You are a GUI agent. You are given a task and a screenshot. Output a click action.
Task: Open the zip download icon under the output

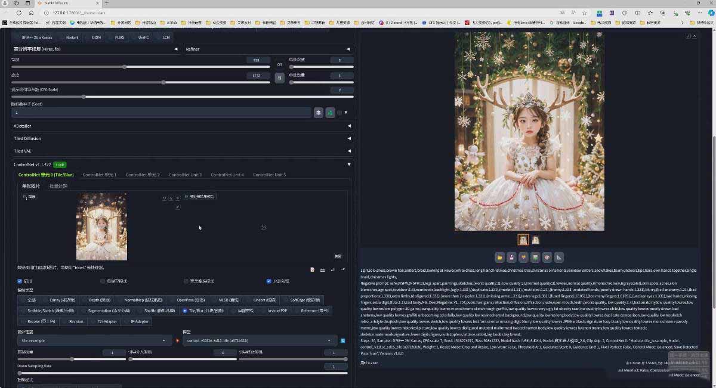point(524,257)
